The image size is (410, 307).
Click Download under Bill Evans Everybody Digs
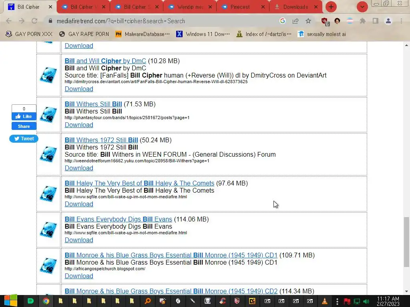tap(79, 240)
